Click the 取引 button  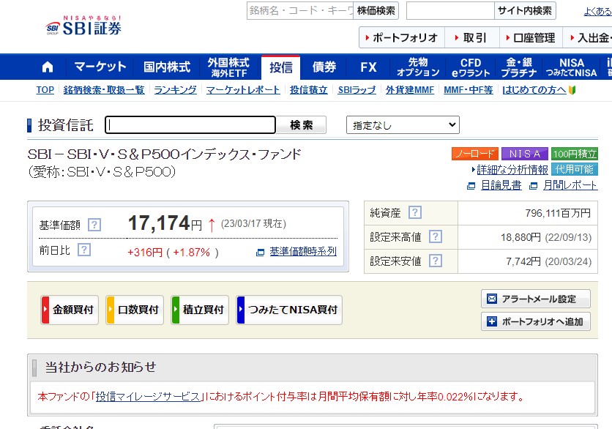(472, 37)
